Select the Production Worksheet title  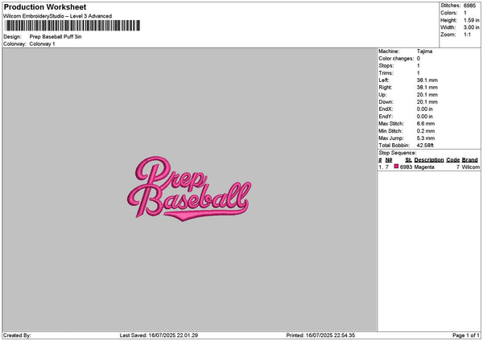[45, 7]
